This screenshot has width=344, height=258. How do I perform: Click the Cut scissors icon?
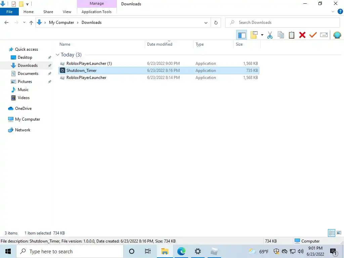(270, 35)
